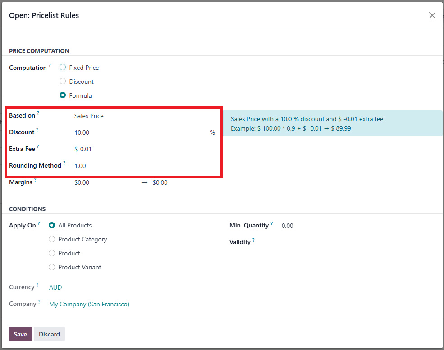Click help tooltip icon beside Based on
This screenshot has width=444, height=350.
point(38,114)
